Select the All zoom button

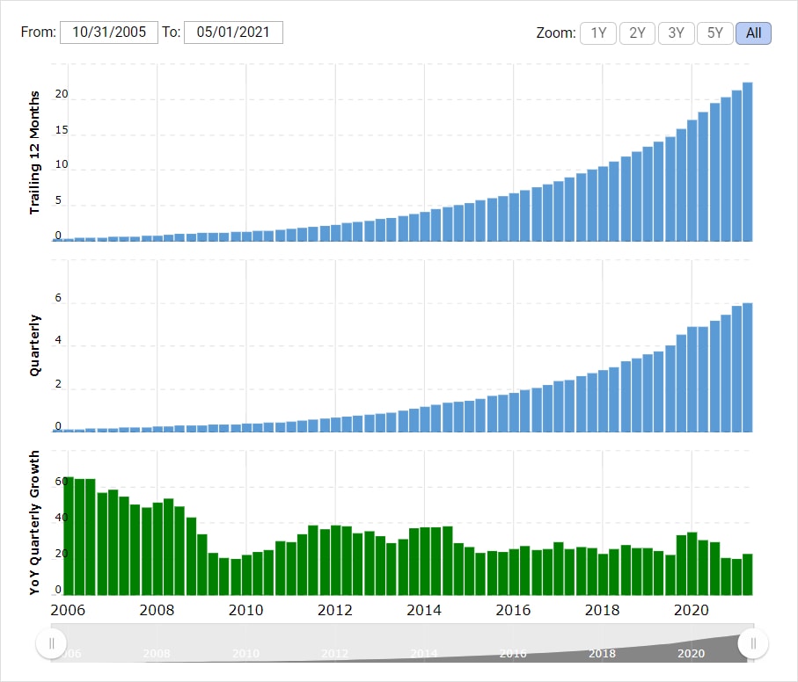coord(753,33)
